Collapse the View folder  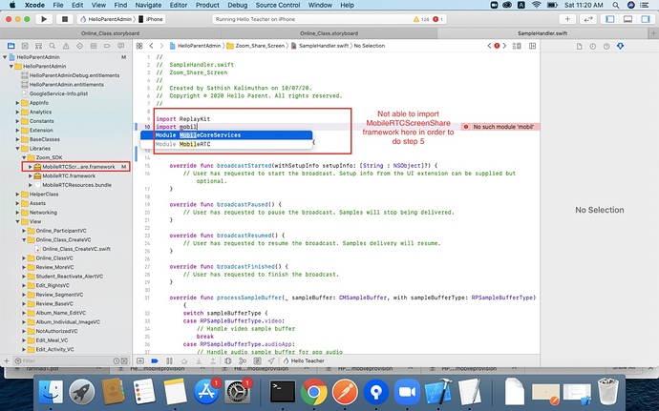pyautogui.click(x=17, y=221)
